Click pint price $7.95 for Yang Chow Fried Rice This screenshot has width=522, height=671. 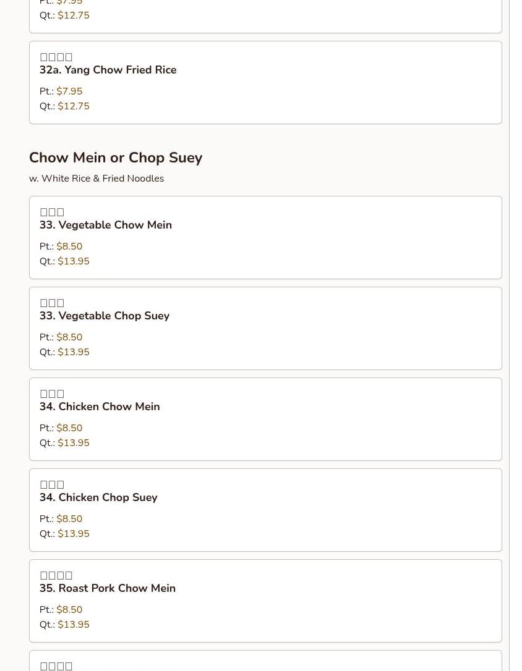(69, 91)
